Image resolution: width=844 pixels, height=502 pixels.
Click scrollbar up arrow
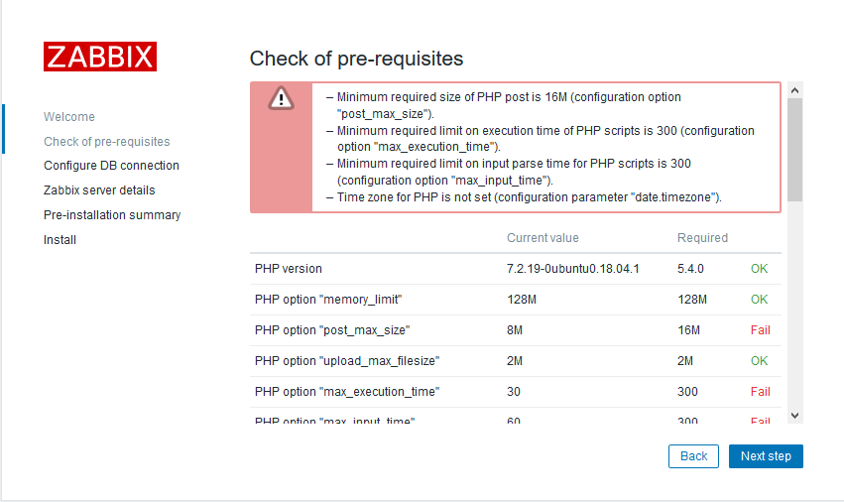794,90
